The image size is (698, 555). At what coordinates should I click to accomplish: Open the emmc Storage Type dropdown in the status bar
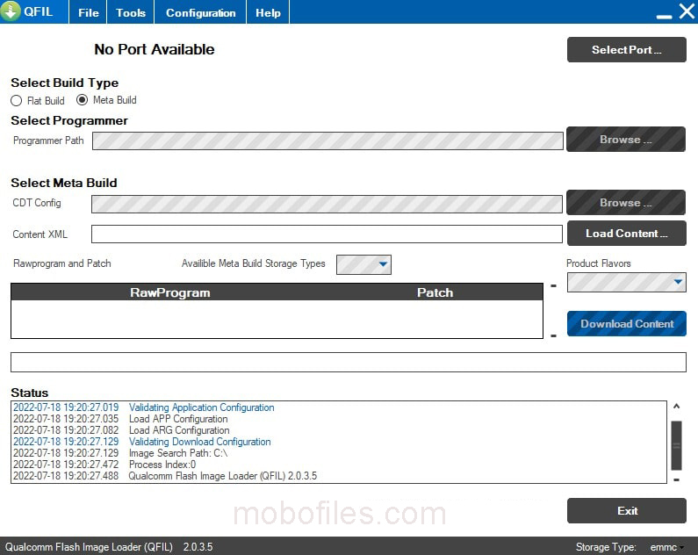(667, 547)
